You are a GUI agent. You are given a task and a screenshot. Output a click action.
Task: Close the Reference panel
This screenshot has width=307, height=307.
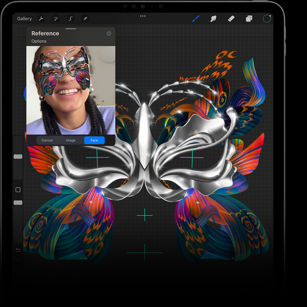[x=109, y=34]
